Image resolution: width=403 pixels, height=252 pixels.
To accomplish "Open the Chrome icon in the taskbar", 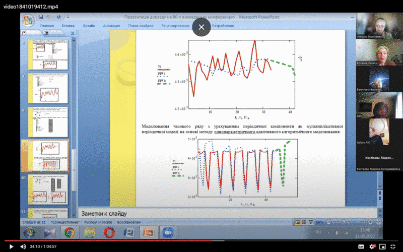I will (69, 232).
